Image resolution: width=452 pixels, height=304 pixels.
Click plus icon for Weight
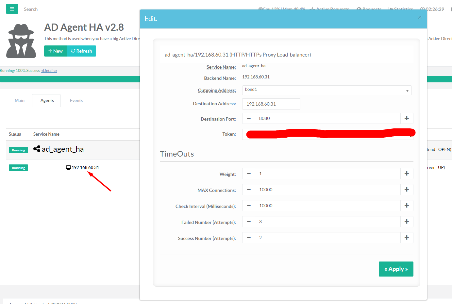click(x=407, y=174)
